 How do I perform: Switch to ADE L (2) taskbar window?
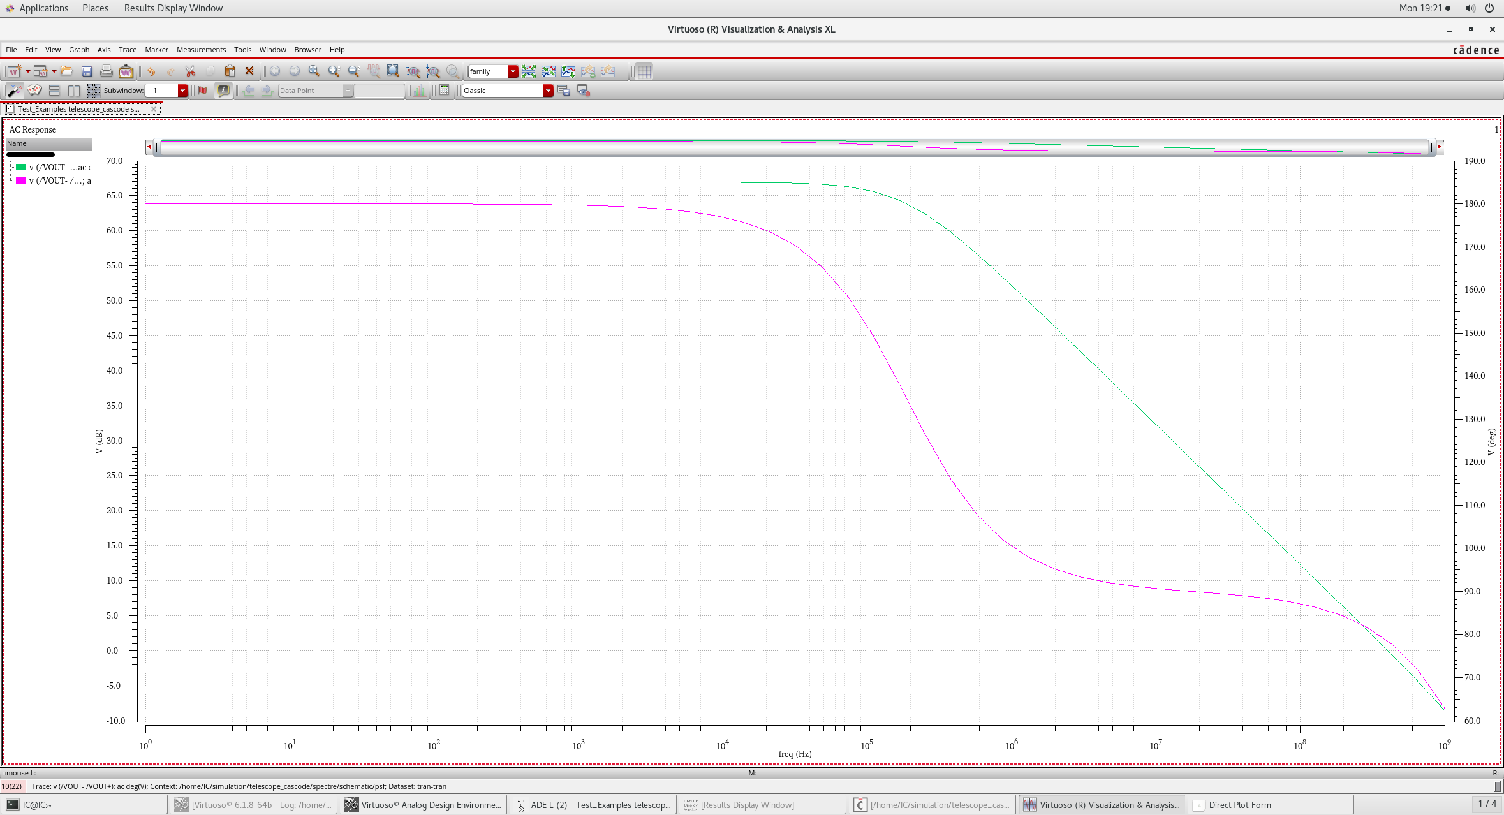(593, 805)
